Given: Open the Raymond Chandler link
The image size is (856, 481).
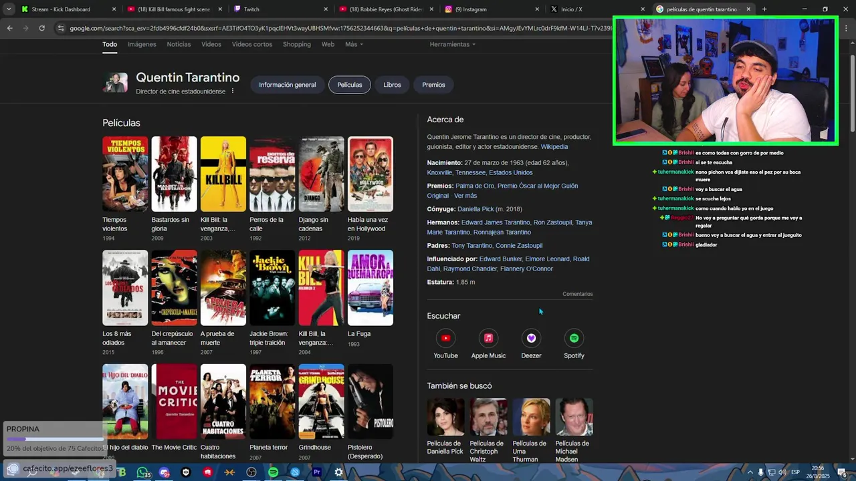Looking at the screenshot, I should [x=471, y=269].
